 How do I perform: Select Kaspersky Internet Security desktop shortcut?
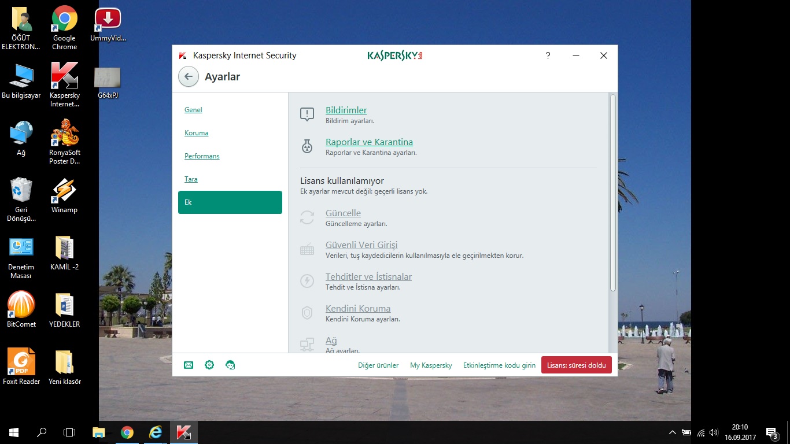click(64, 85)
